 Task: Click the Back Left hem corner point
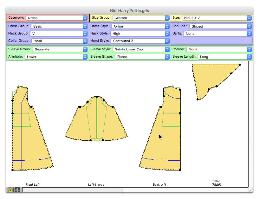click(180, 170)
